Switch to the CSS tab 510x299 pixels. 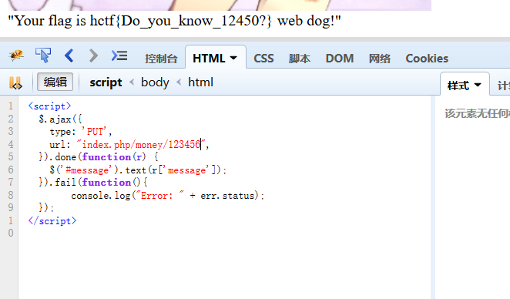pyautogui.click(x=263, y=59)
